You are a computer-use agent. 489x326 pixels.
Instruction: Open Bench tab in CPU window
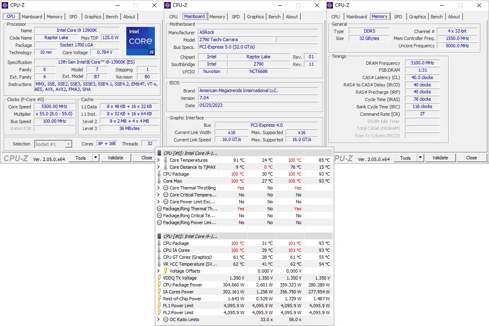click(x=112, y=17)
